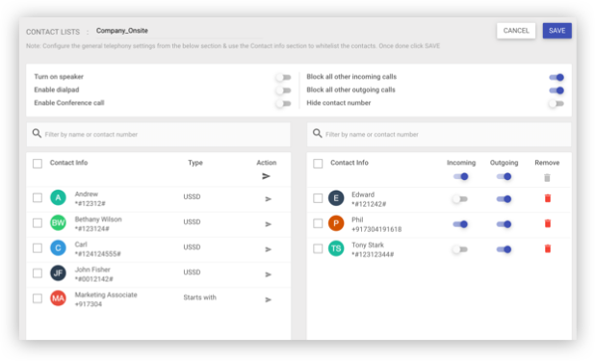Click the send arrow for Andrew
The width and height of the screenshot is (596, 361).
268,198
